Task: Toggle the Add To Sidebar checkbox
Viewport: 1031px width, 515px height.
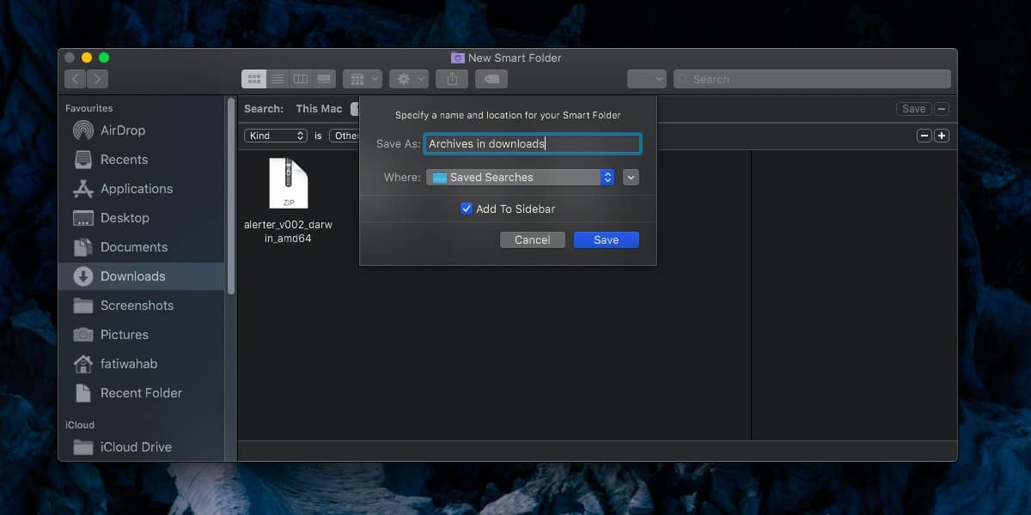Action: tap(467, 209)
